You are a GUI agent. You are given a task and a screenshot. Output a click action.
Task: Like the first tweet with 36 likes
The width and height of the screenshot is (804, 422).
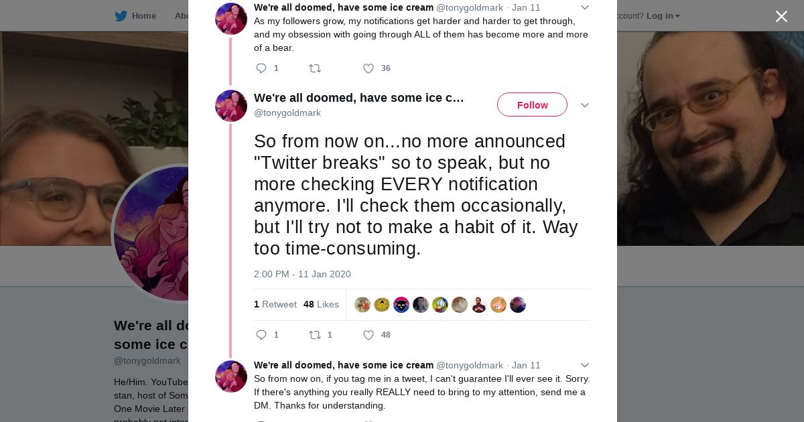coord(368,68)
